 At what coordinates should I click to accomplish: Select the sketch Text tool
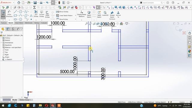click(x=31, y=16)
